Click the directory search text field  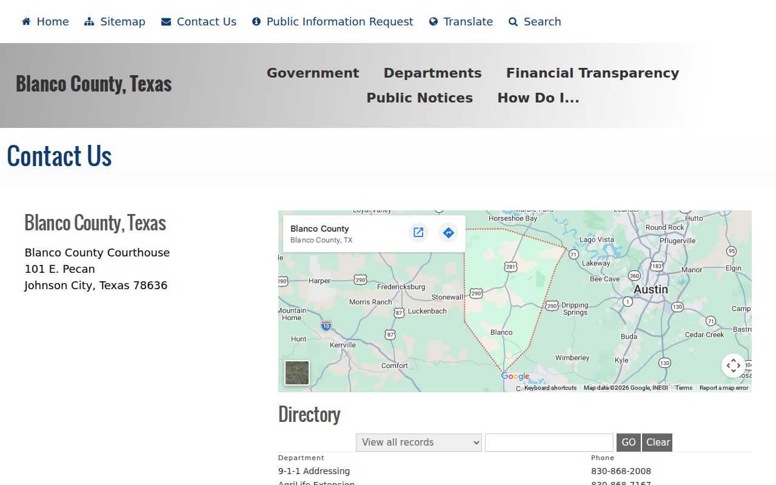(x=549, y=443)
